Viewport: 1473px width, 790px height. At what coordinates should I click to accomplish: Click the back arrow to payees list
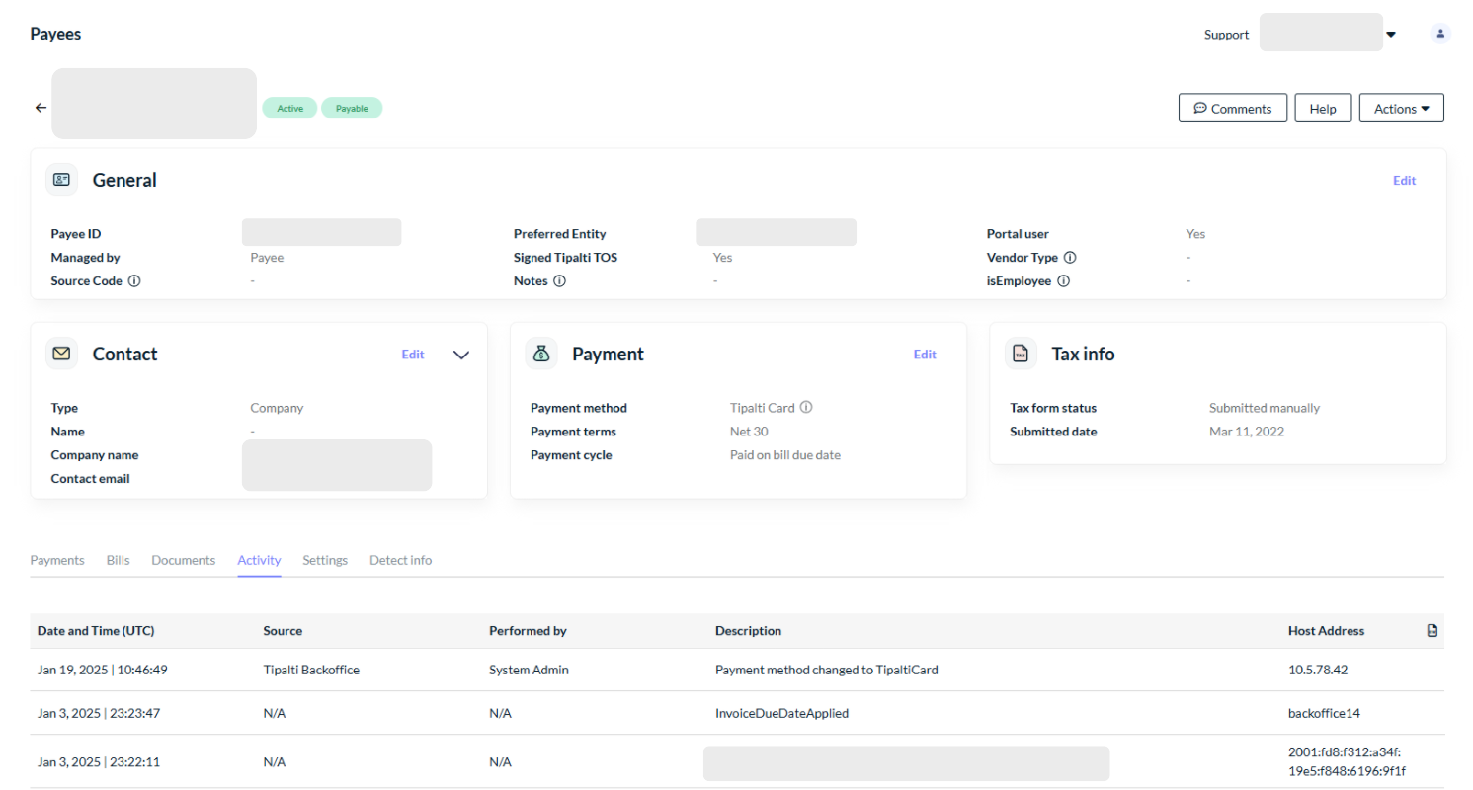coord(41,108)
